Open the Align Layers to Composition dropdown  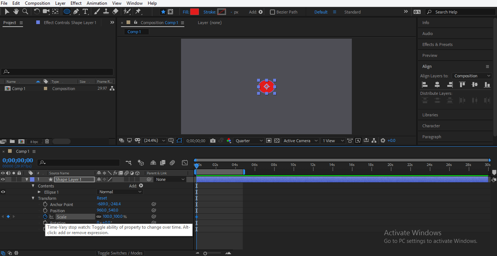pyautogui.click(x=472, y=76)
